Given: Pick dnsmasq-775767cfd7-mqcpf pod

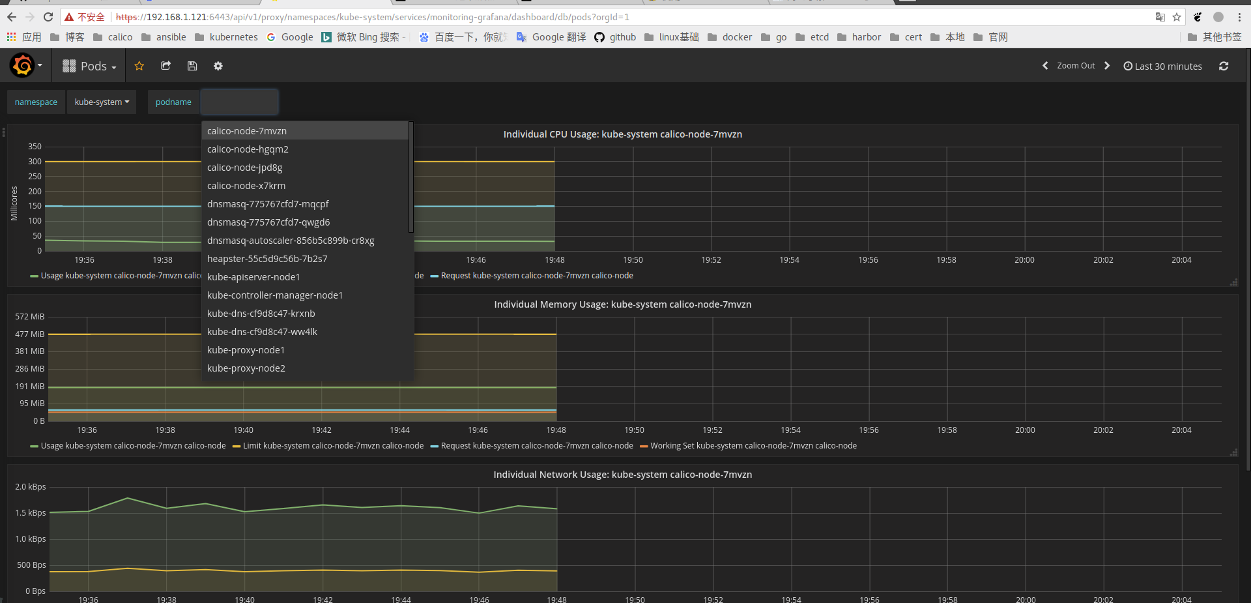Looking at the screenshot, I should pos(306,203).
